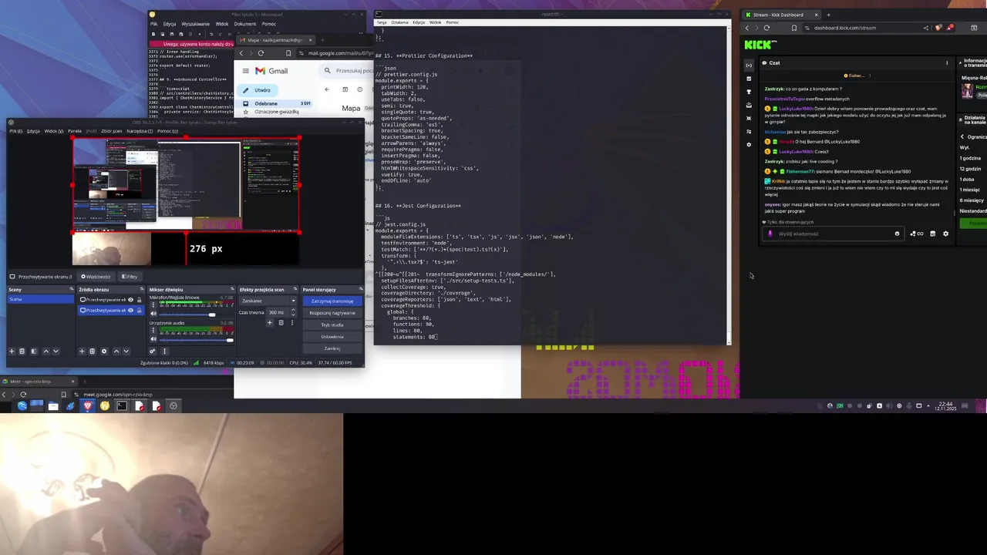Open source properties gear in Źródła obrazu
Screen dimensions: 987x555
click(104, 351)
